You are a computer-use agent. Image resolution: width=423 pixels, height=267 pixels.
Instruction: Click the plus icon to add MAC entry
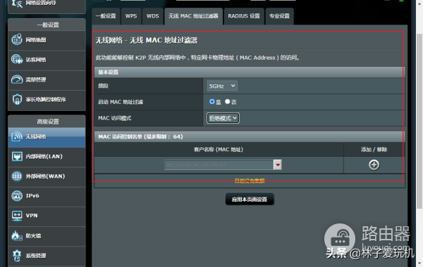click(x=374, y=165)
